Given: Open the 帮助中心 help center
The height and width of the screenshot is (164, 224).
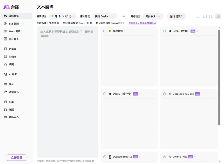Looking at the screenshot, I should tap(14, 117).
